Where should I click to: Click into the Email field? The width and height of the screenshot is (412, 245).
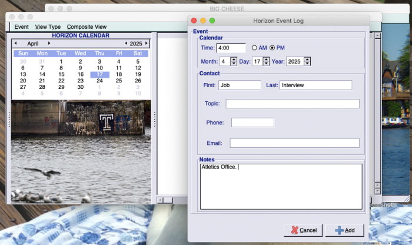pyautogui.click(x=294, y=143)
